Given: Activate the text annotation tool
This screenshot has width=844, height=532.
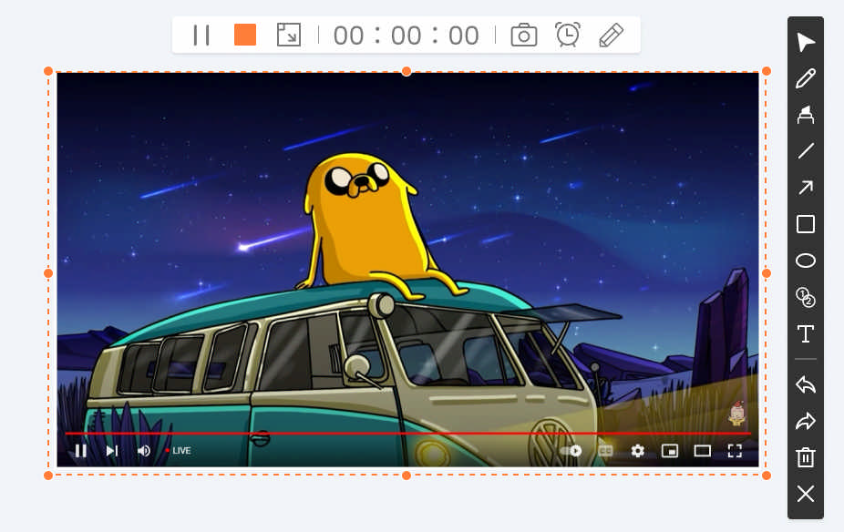Looking at the screenshot, I should (x=806, y=334).
